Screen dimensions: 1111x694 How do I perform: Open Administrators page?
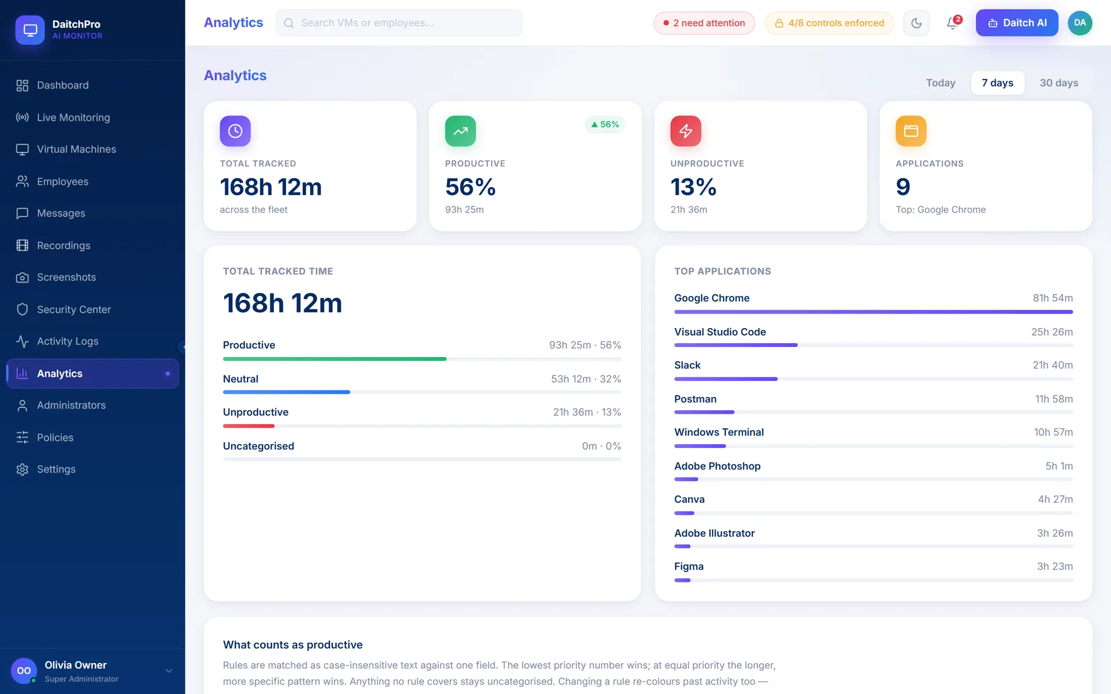click(92, 405)
